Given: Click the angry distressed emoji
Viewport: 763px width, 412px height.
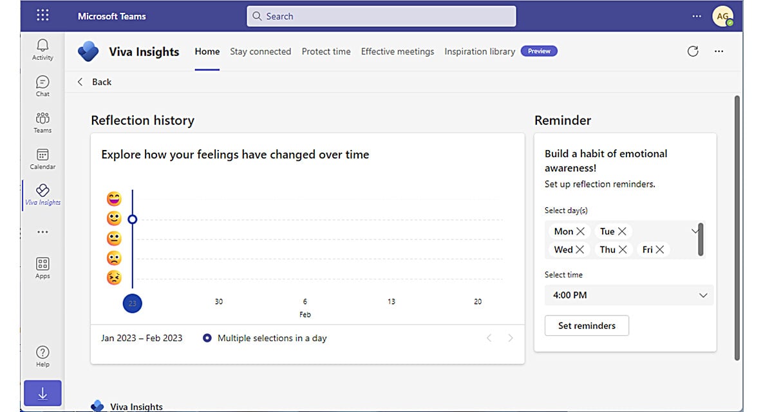Looking at the screenshot, I should point(114,277).
